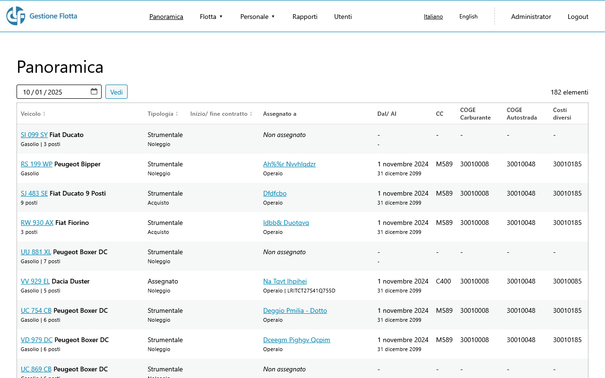Open vehicle VV 929 EL
The width and height of the screenshot is (605, 378).
35,281
